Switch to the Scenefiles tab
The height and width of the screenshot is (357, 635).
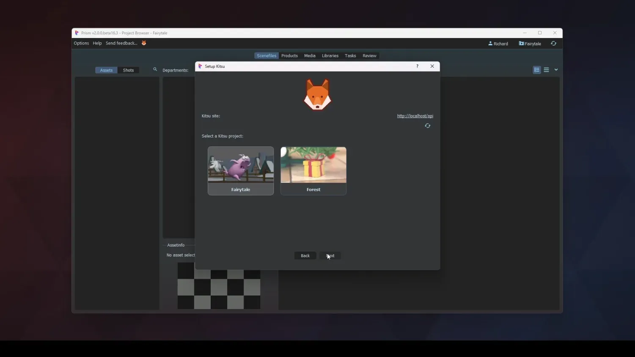click(x=267, y=56)
